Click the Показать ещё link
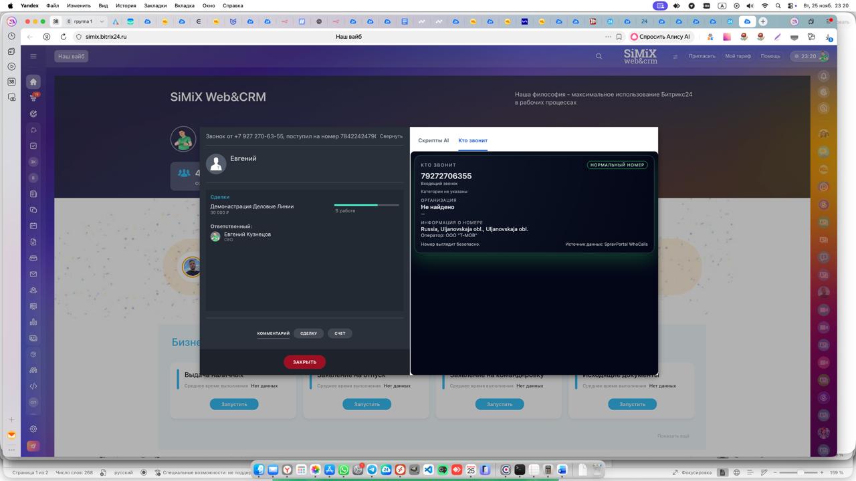The width and height of the screenshot is (856, 481). click(x=673, y=436)
